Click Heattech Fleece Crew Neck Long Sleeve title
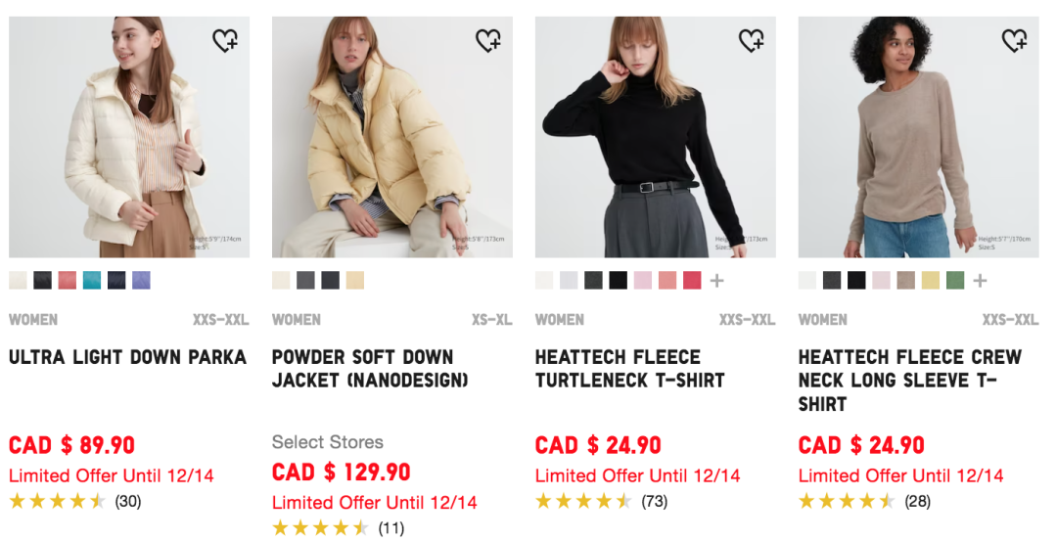Viewport: 1057px width, 541px height. click(x=909, y=381)
